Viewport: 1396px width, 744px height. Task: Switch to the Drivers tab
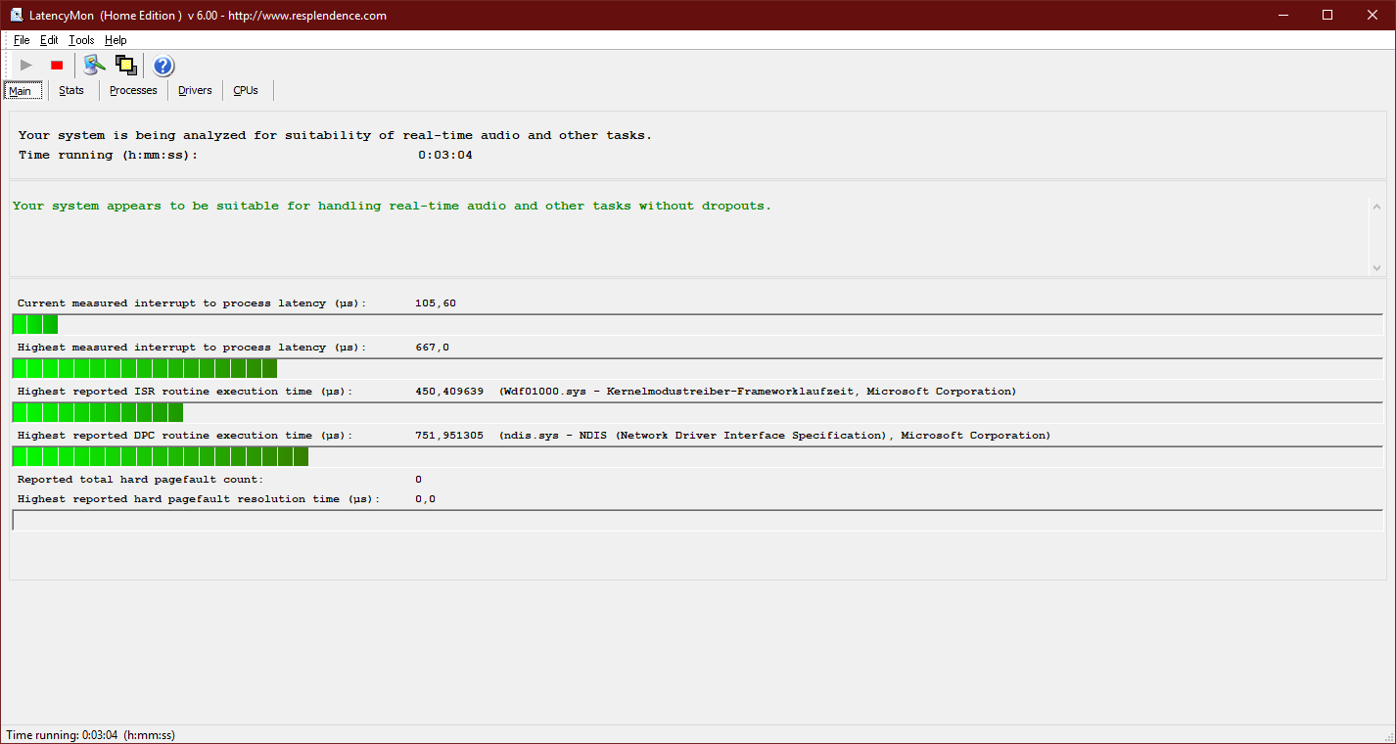coord(195,90)
